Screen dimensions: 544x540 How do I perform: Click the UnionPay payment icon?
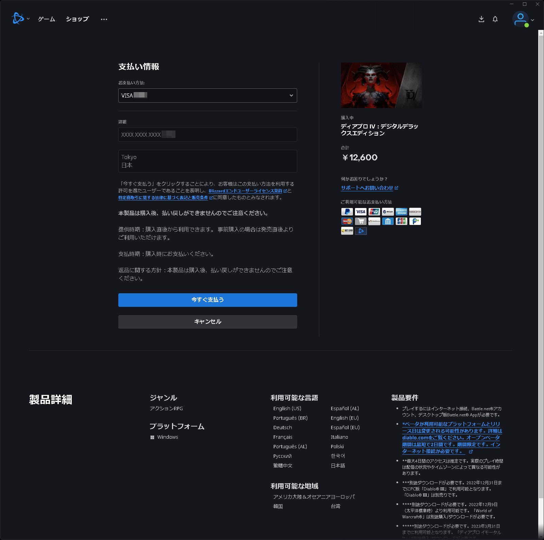[374, 212]
